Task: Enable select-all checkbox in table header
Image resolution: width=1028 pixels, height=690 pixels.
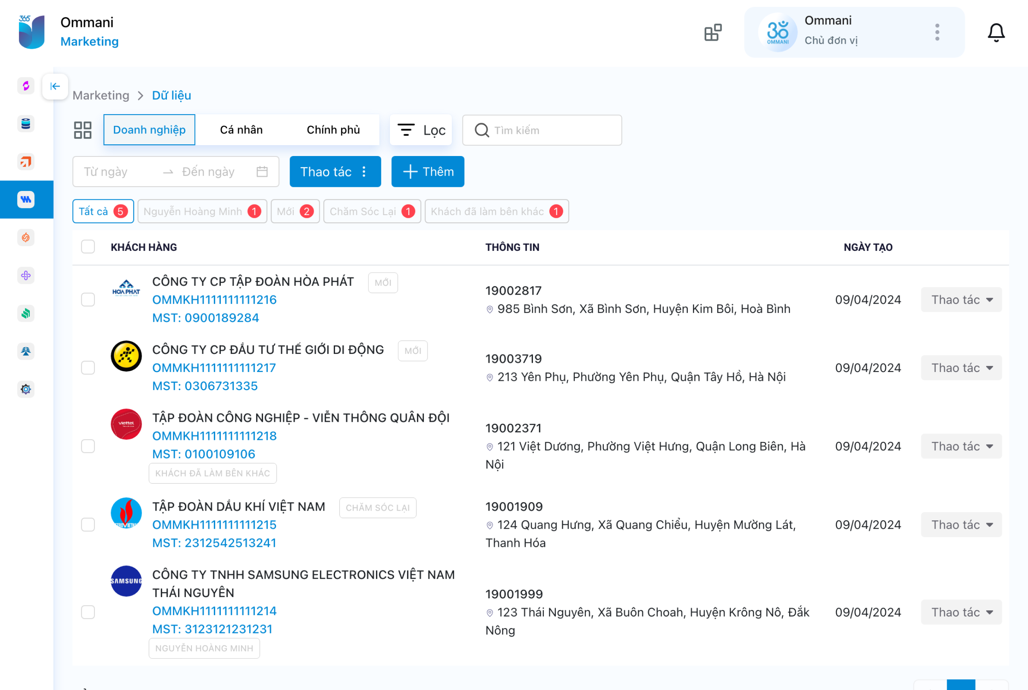Action: coord(88,247)
